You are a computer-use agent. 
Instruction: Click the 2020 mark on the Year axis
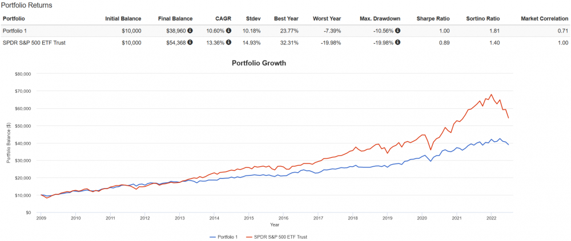(x=422, y=218)
